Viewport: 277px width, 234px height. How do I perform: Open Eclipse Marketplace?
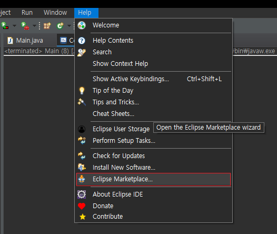tap(154, 179)
